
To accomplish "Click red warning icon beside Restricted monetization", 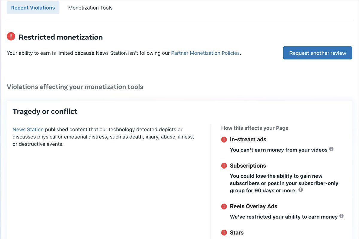I will [x=11, y=36].
